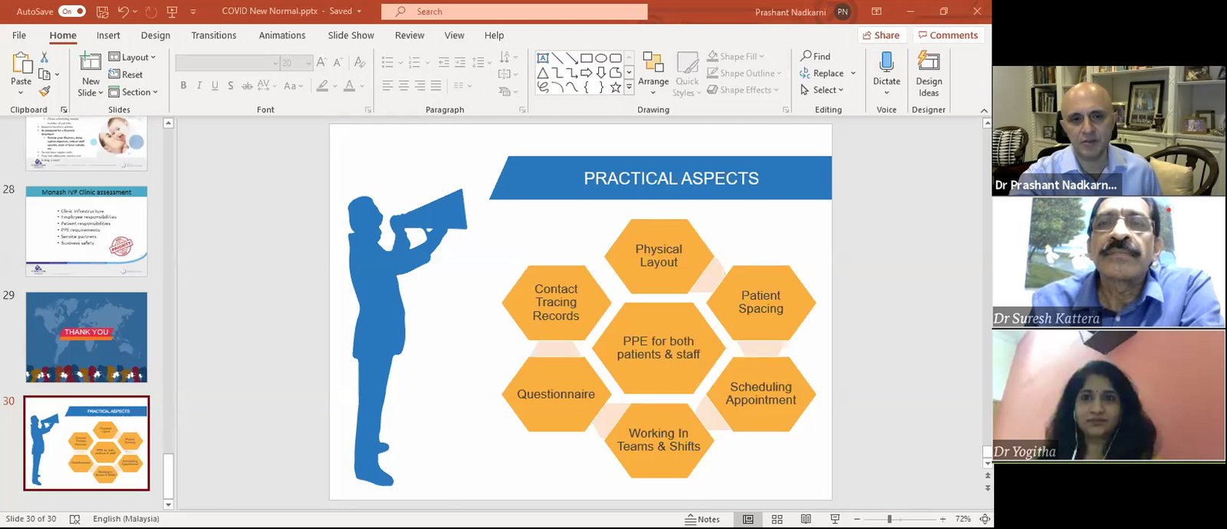Select the Format Painter brush icon

tap(44, 91)
